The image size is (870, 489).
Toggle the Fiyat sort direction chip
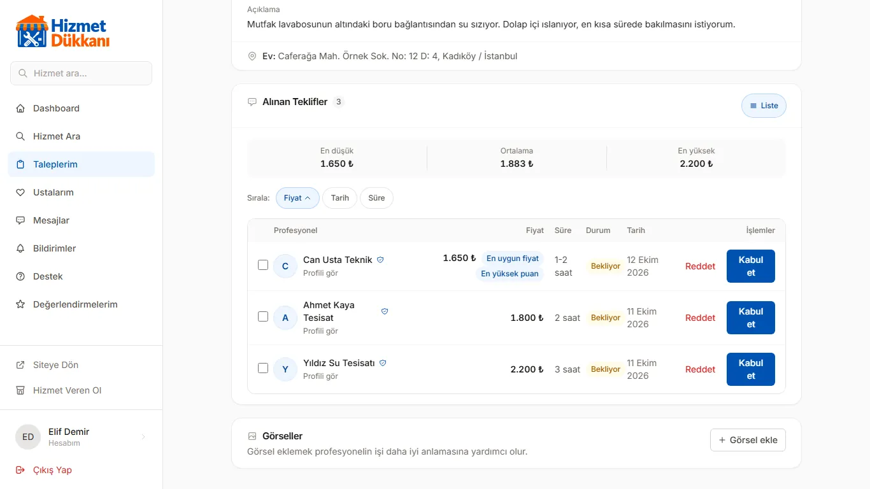297,198
